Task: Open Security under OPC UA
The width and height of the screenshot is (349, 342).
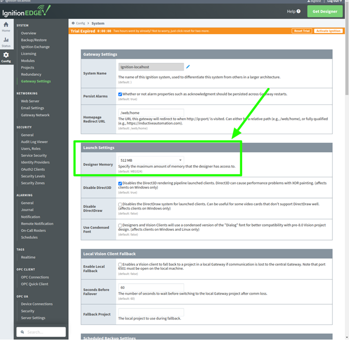Action: pos(28,311)
